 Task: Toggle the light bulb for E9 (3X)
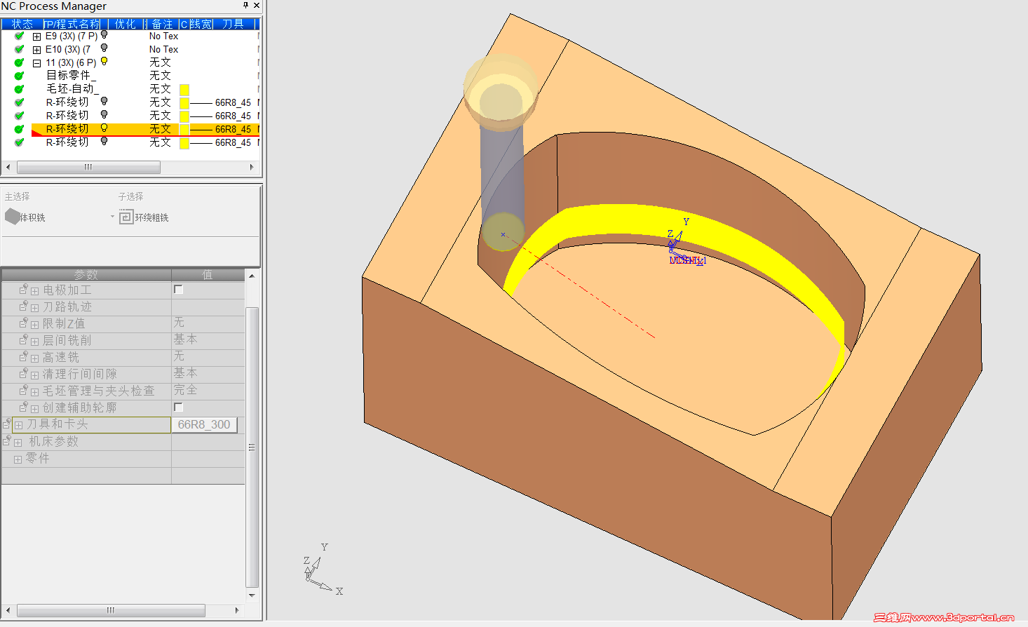(104, 35)
